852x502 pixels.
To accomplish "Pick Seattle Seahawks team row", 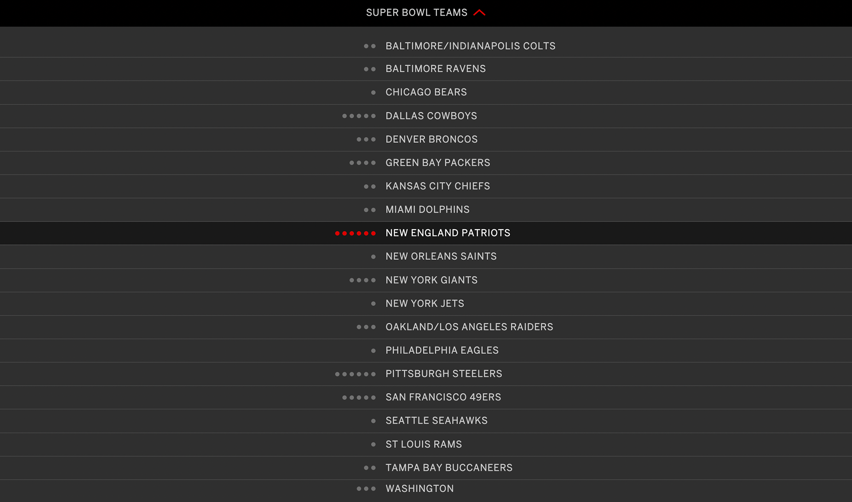I will click(436, 420).
